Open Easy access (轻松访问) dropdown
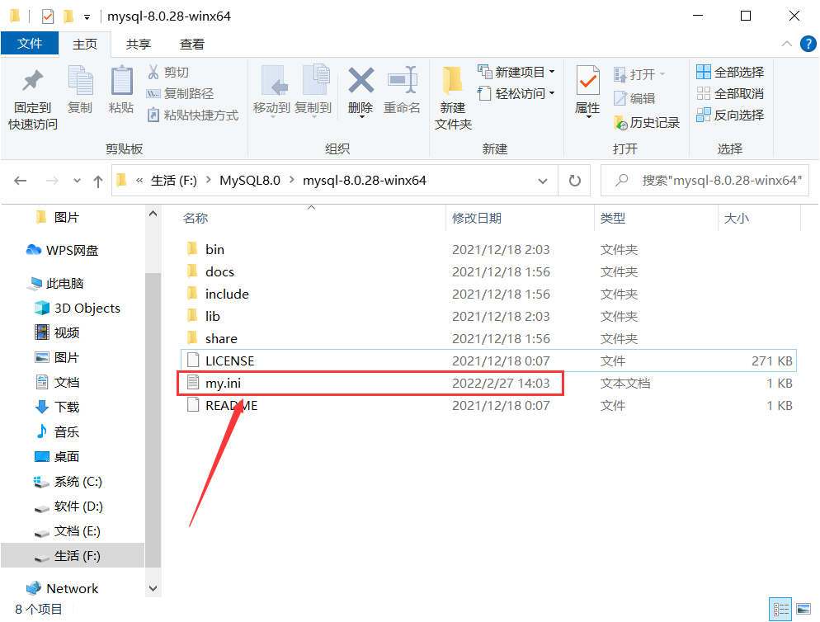Image resolution: width=820 pixels, height=622 pixels. coord(516,94)
